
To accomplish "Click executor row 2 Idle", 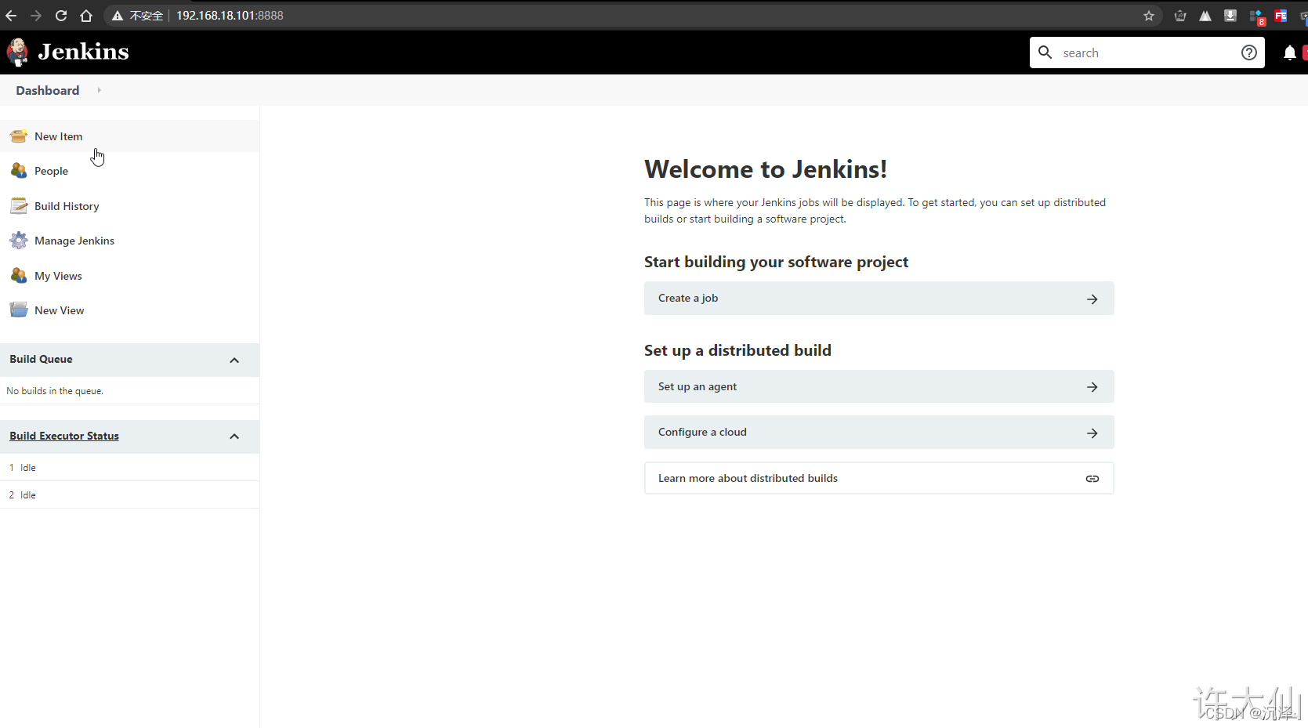I will pyautogui.click(x=129, y=495).
